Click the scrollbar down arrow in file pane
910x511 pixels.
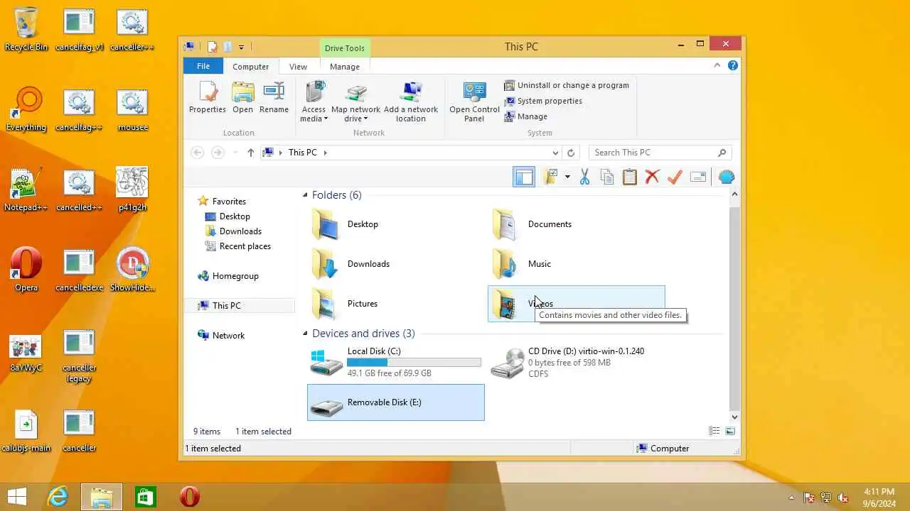click(x=734, y=417)
